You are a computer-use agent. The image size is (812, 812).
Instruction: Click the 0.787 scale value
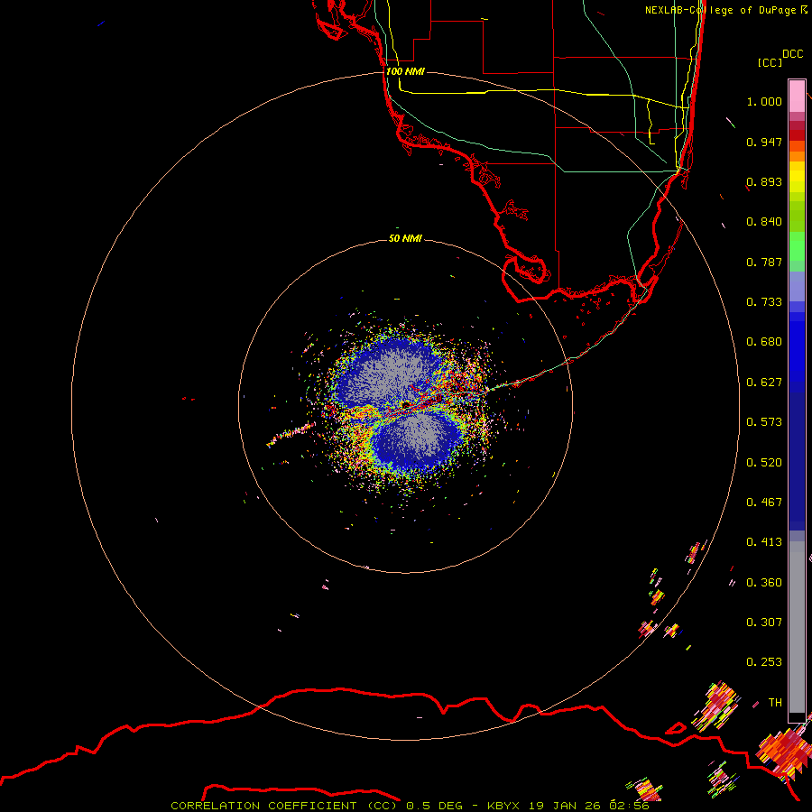click(x=764, y=262)
